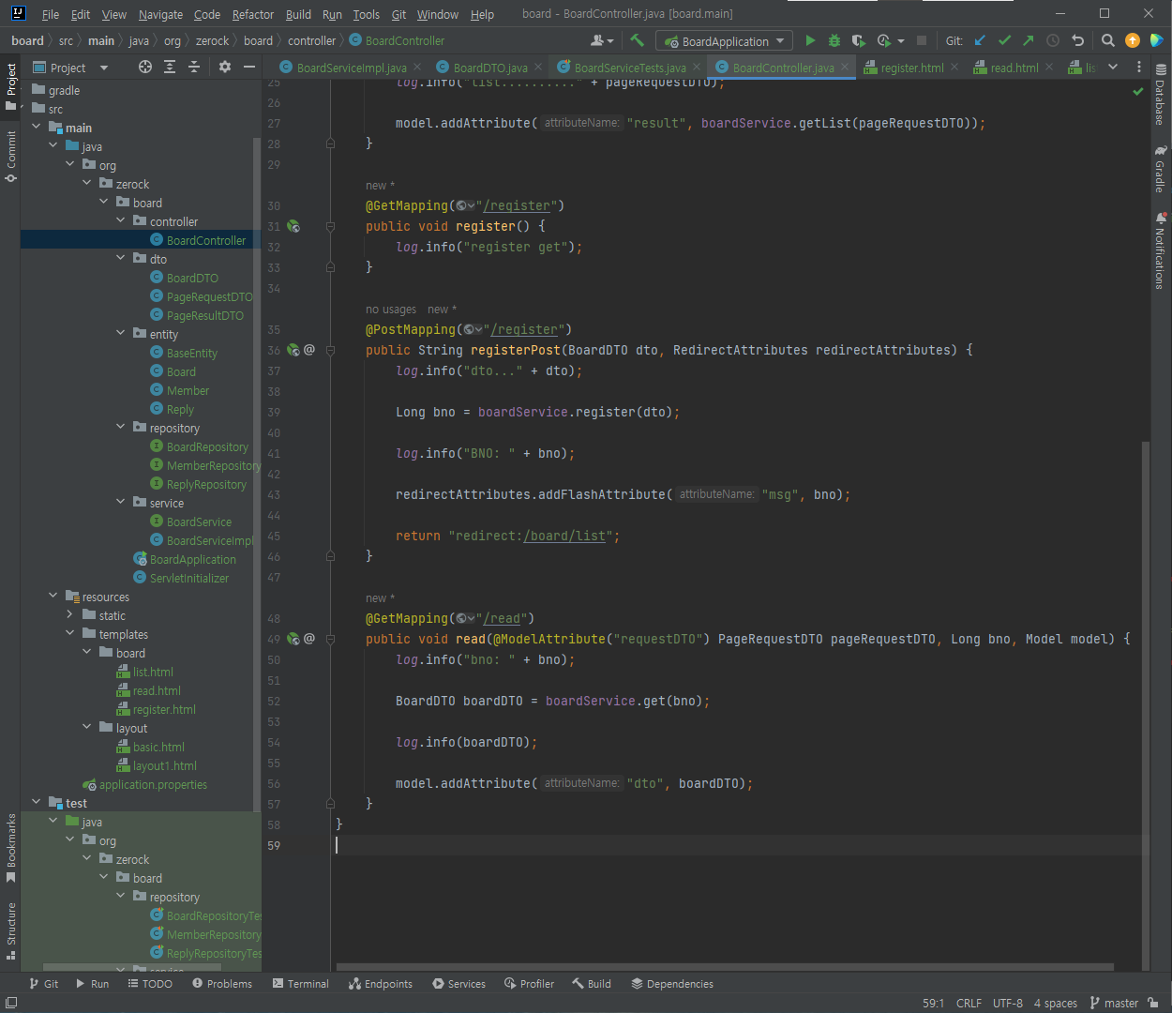
Task: Click UTF-8 encoding in status bar
Action: (1008, 1003)
